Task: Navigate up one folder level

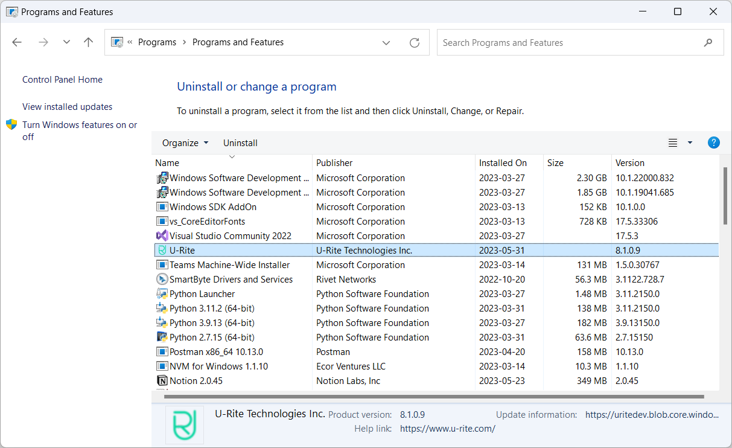Action: (x=88, y=42)
